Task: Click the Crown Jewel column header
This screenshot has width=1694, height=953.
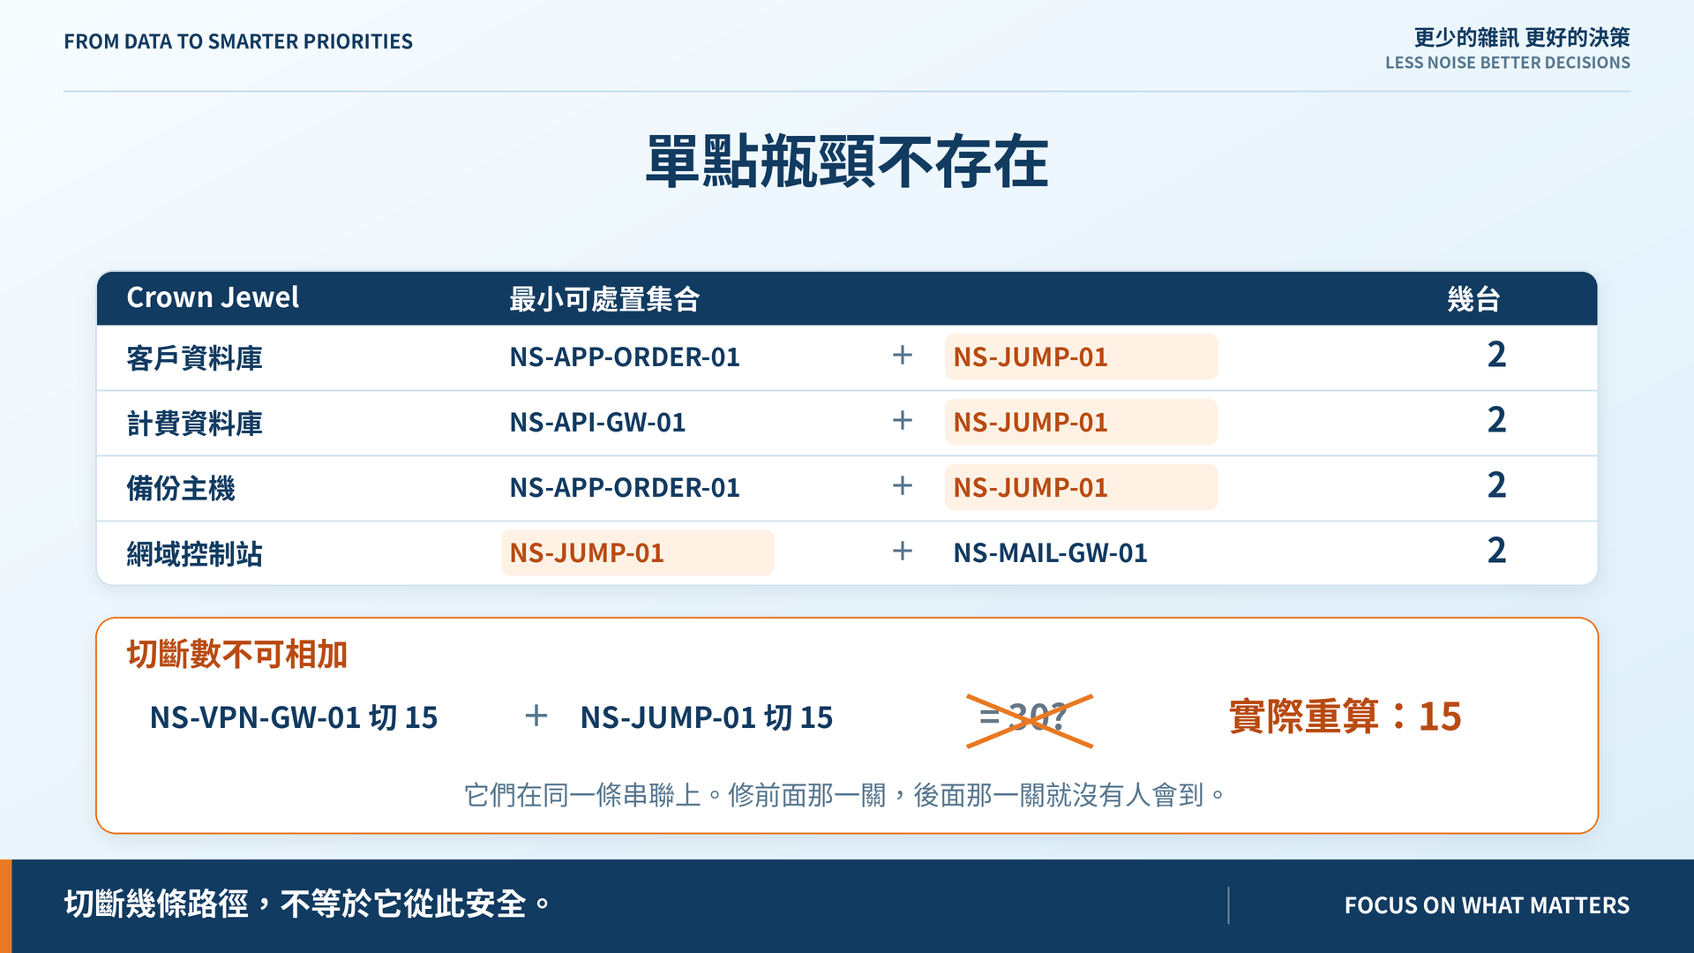Action: click(213, 297)
